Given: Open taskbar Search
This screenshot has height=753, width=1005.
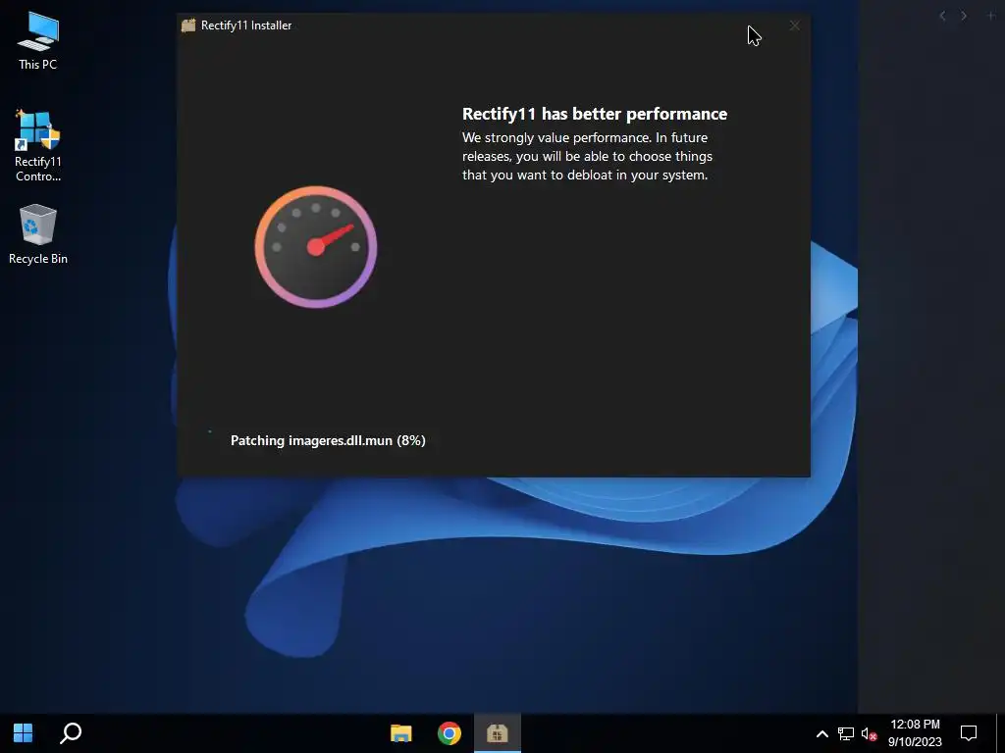Looking at the screenshot, I should tap(71, 732).
